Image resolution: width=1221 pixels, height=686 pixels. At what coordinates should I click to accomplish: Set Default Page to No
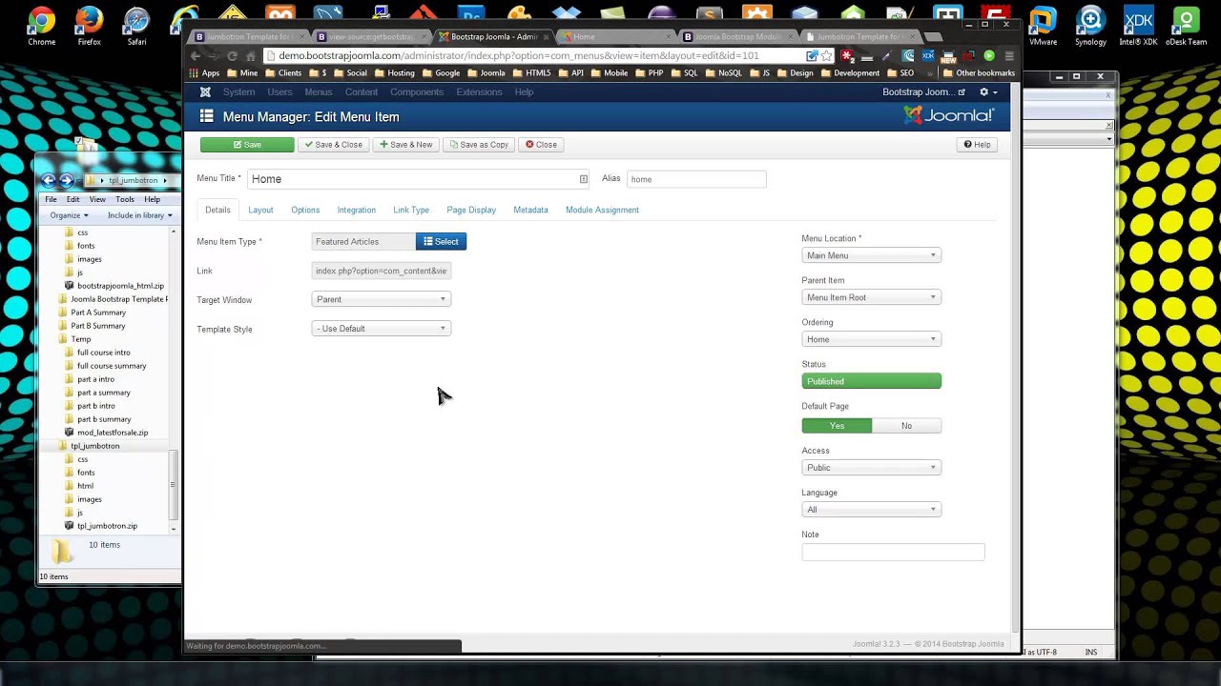point(906,426)
